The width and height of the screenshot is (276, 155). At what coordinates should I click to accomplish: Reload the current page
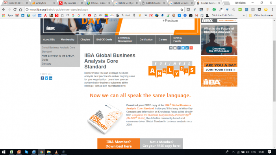(15, 9)
